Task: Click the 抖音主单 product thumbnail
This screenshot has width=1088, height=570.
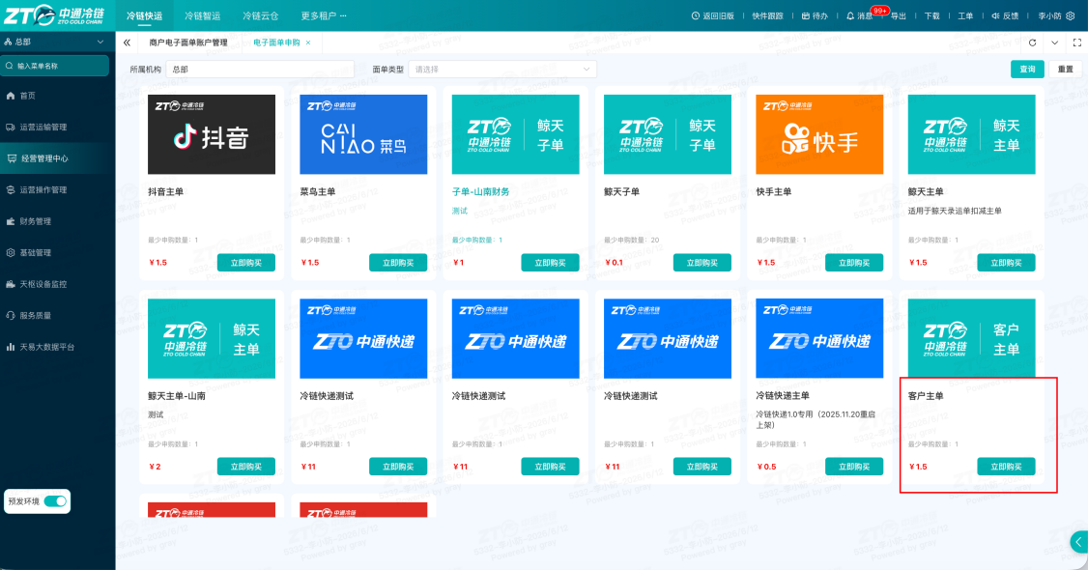Action: [212, 134]
